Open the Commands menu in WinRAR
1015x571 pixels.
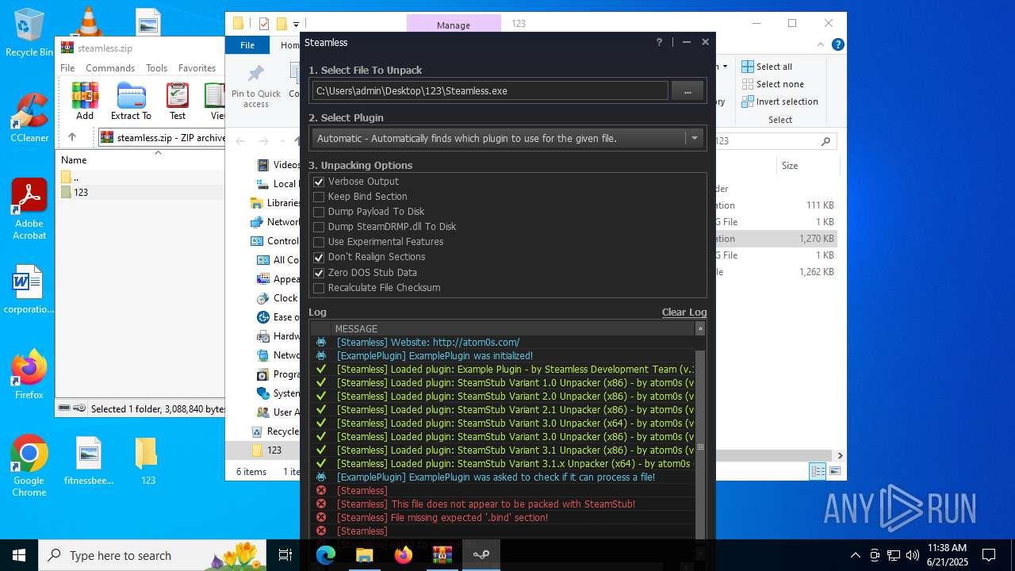(110, 68)
